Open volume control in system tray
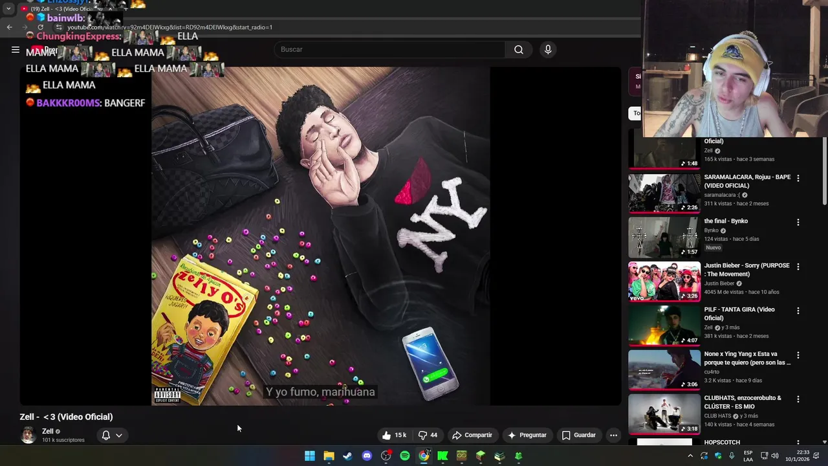 pos(775,456)
